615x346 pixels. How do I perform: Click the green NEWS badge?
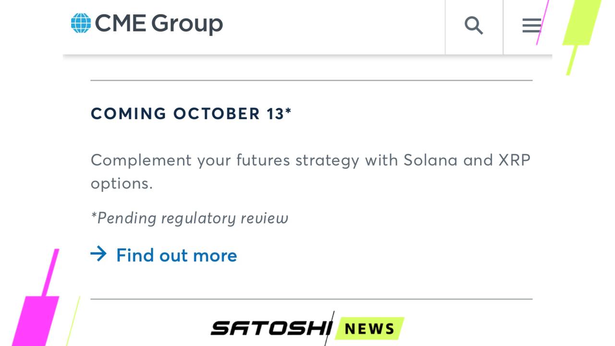tap(369, 329)
